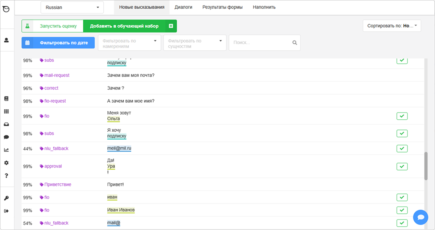Viewport: 435px width, 230px height.
Task: Click the help question mark icon
Action: [x=6, y=176]
